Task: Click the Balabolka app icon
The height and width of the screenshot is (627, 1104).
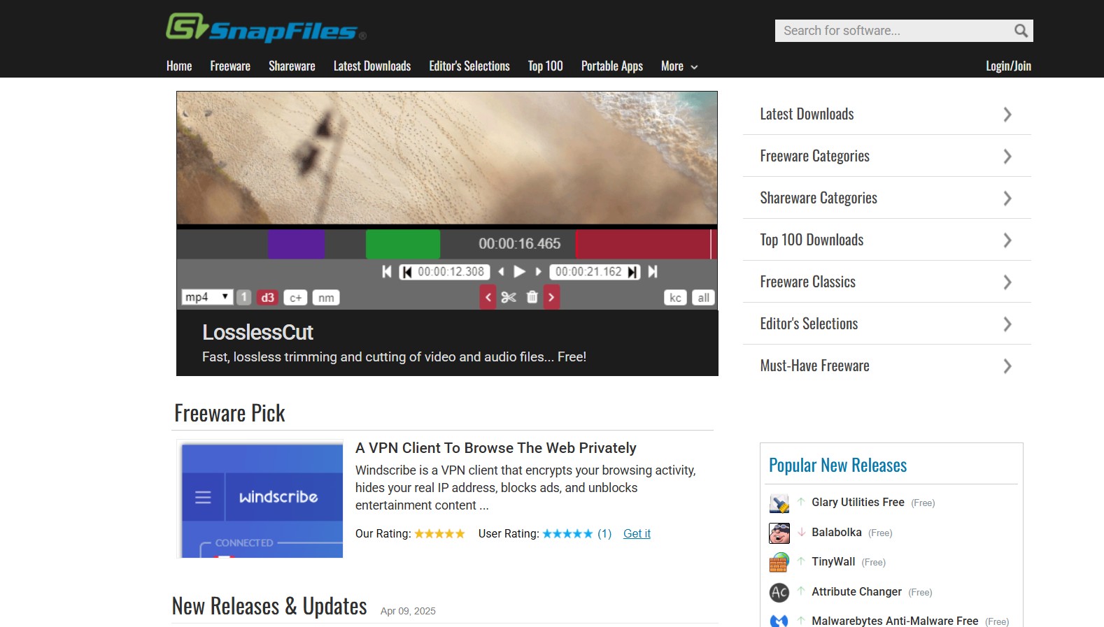Action: click(x=779, y=533)
